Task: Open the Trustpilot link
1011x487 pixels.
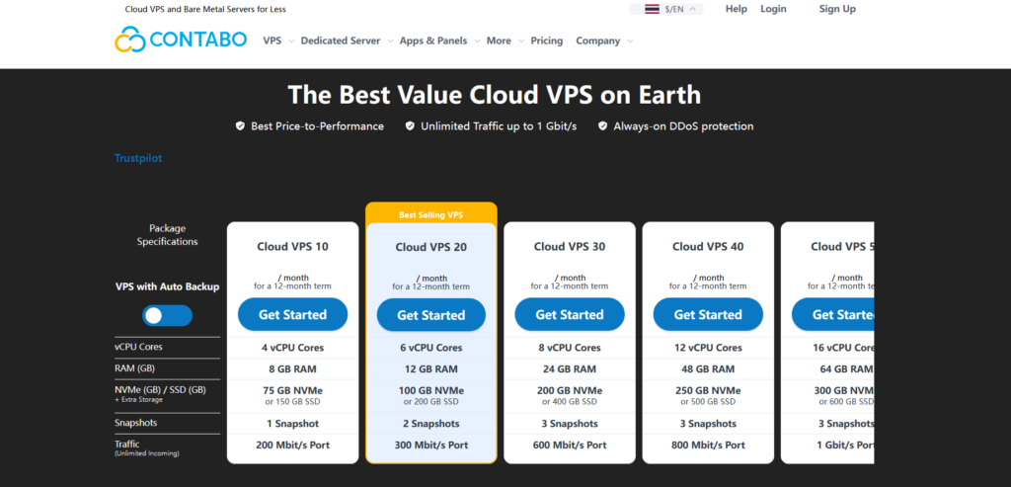Action: coord(137,158)
